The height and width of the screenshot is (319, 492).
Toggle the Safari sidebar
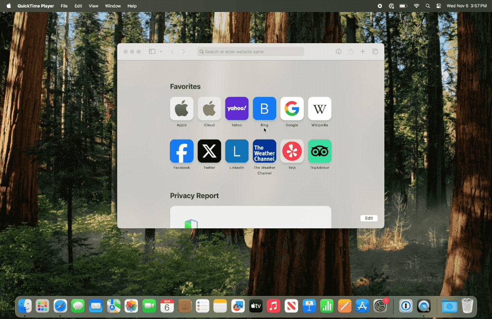click(152, 51)
